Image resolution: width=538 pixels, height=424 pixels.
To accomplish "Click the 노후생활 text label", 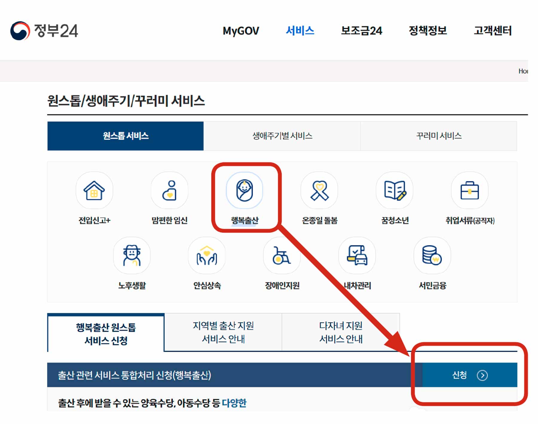I will coord(132,285).
